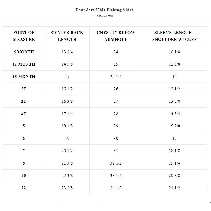Click the Chest 1" Below Armhole header
The image size is (211, 211).
[116, 36]
